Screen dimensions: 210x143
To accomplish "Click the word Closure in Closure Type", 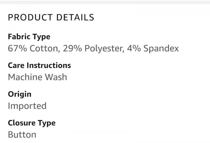I will click(x=22, y=123).
